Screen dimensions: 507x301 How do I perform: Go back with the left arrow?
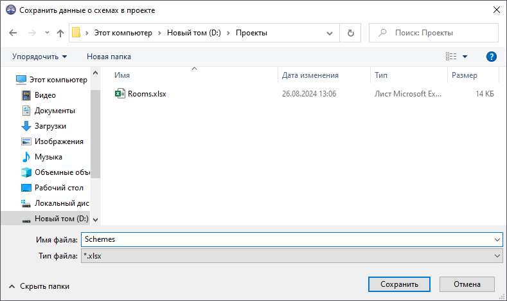tap(13, 33)
